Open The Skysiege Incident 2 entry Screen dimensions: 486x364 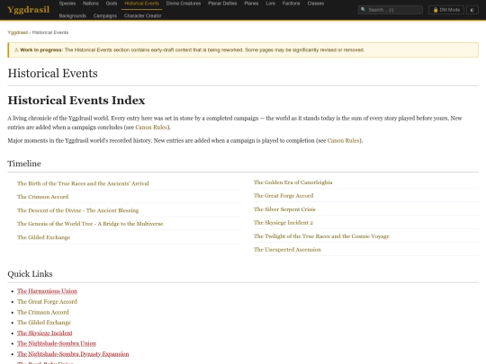pos(283,223)
